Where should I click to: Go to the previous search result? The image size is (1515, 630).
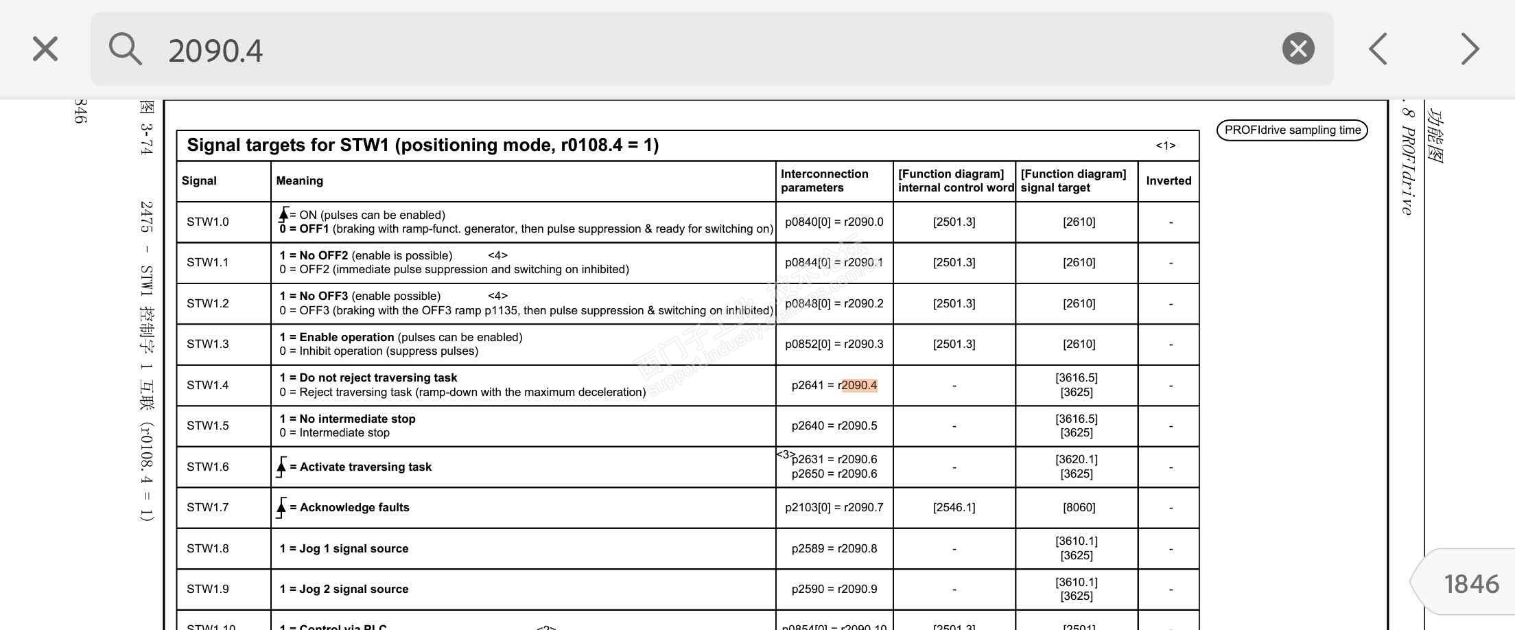point(1378,49)
